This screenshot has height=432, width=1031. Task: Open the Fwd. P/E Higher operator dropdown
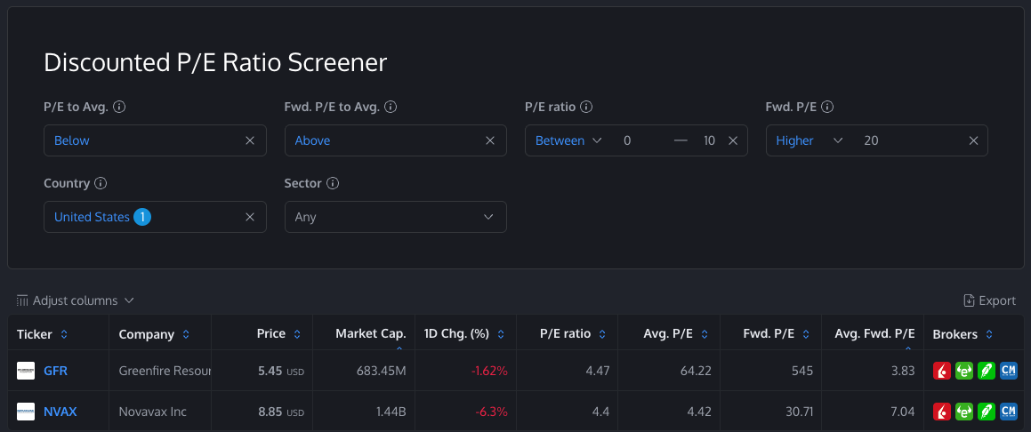tap(809, 140)
